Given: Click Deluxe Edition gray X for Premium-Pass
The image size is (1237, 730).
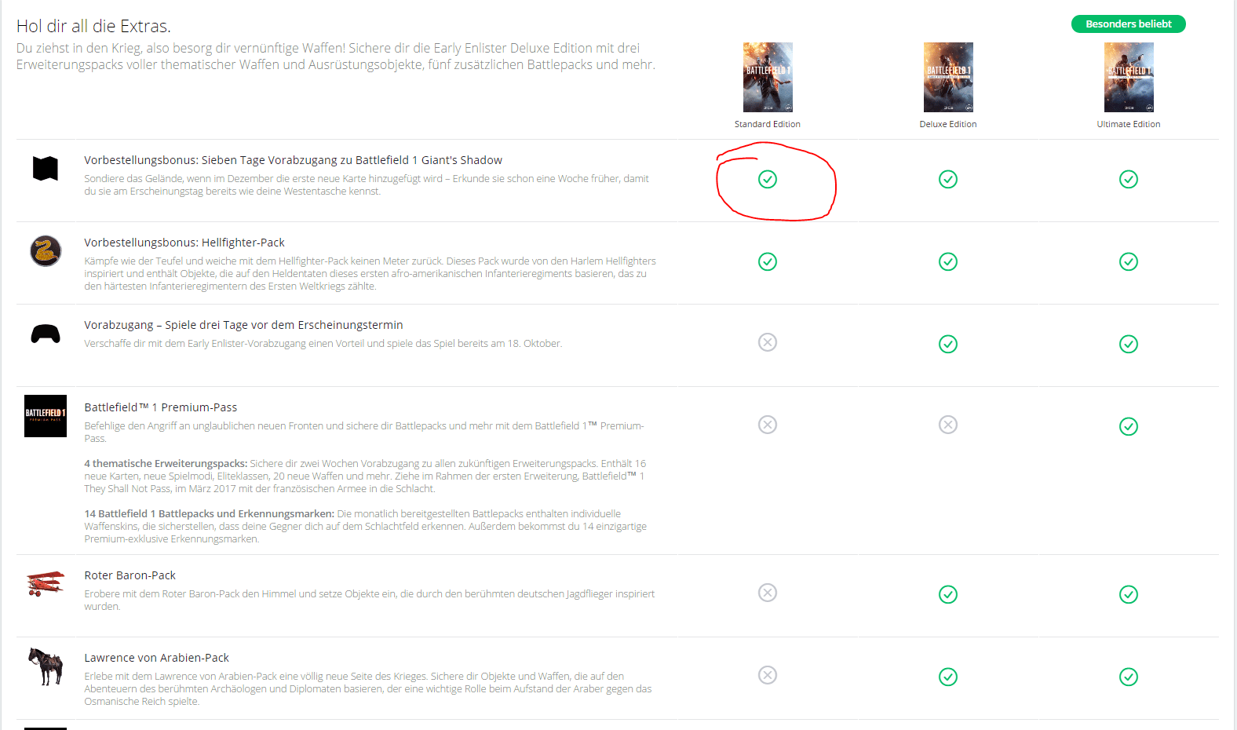Looking at the screenshot, I should click(948, 425).
